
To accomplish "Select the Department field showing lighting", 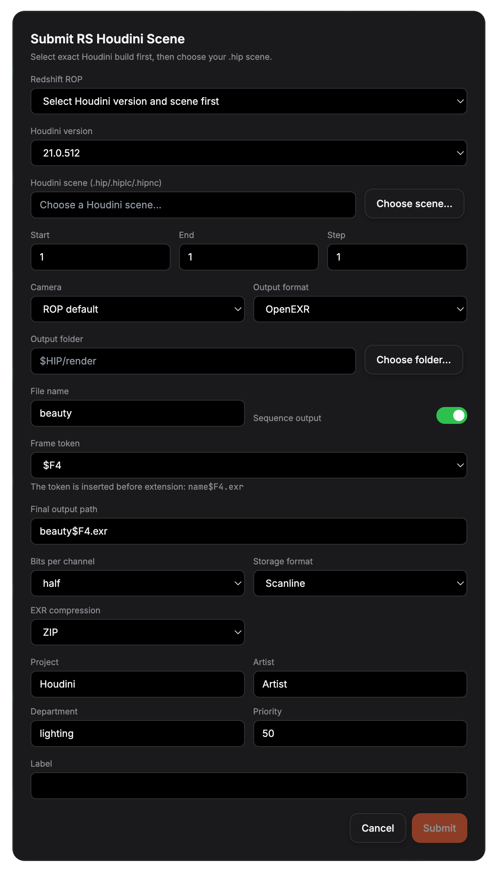I will tap(137, 733).
